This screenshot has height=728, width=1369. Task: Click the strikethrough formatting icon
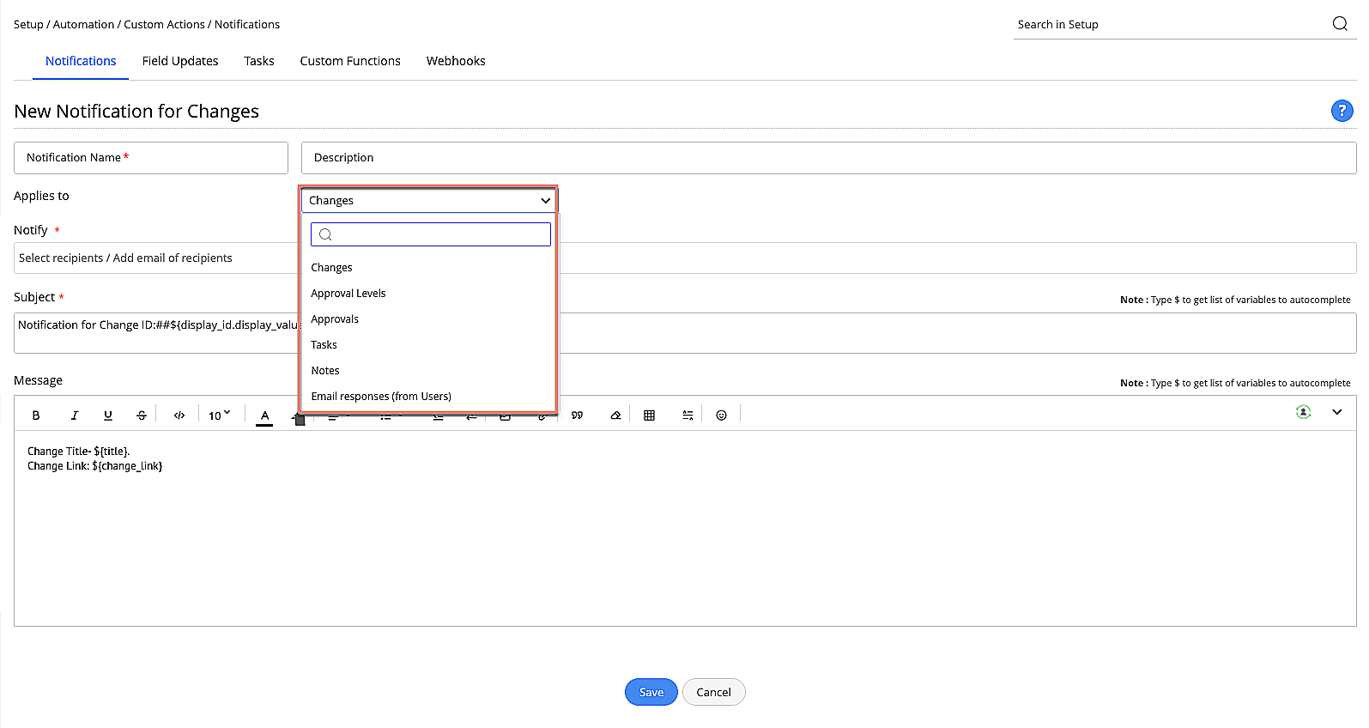[x=142, y=416]
